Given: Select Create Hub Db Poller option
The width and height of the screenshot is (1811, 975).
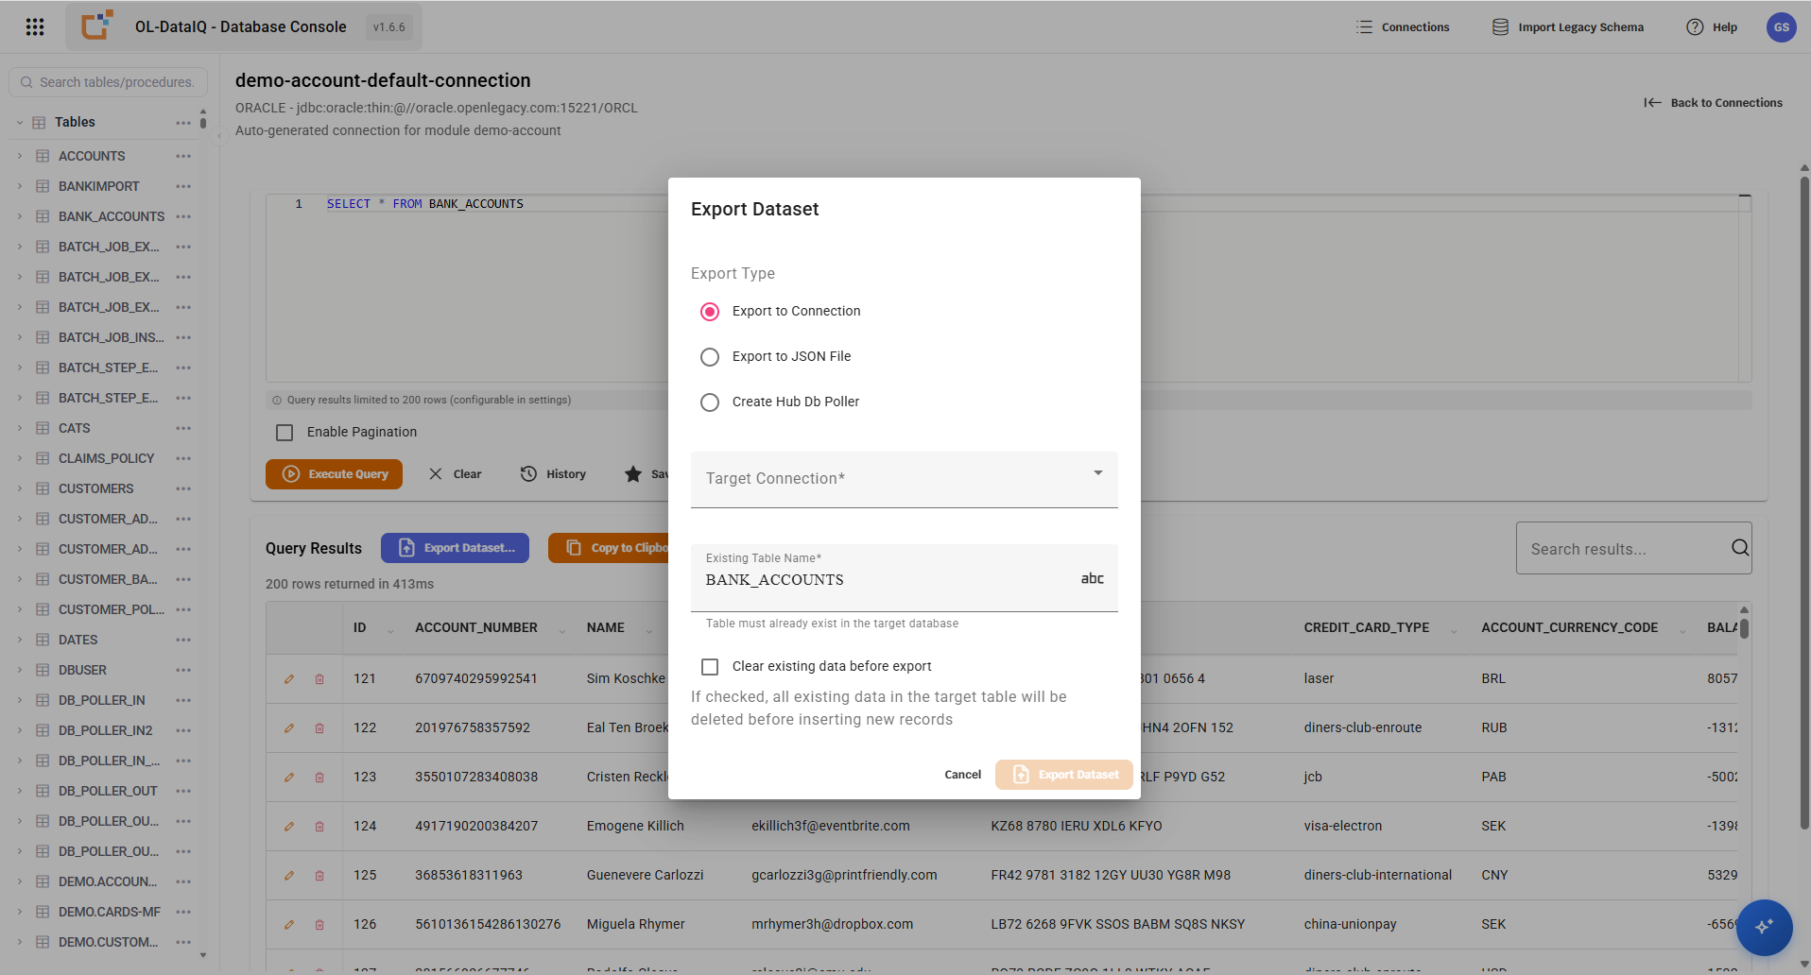Looking at the screenshot, I should [x=710, y=402].
